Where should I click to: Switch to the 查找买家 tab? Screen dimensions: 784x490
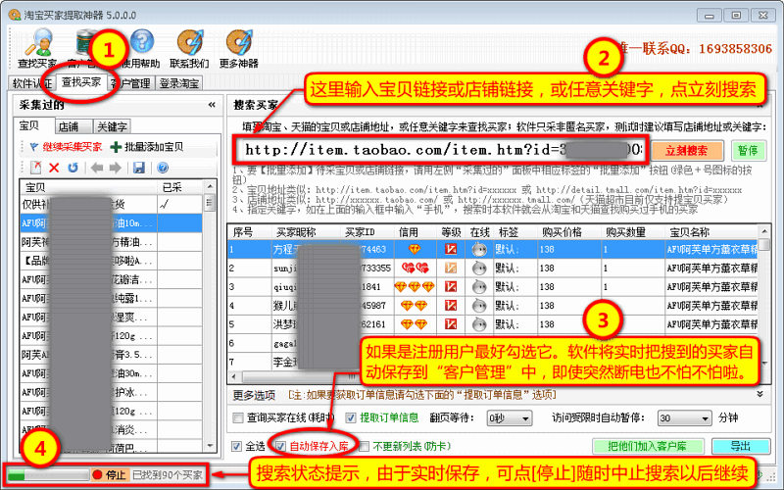click(x=81, y=82)
